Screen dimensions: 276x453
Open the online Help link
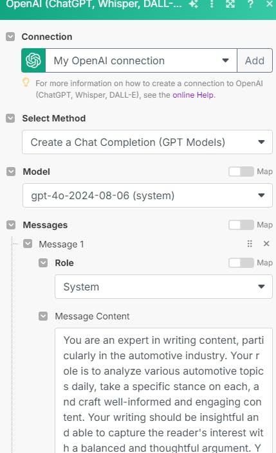pos(194,94)
